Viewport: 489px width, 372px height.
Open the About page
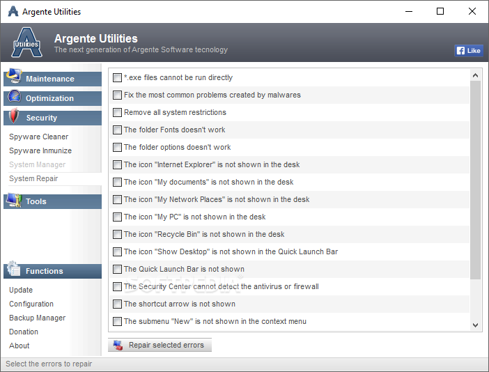pos(19,346)
